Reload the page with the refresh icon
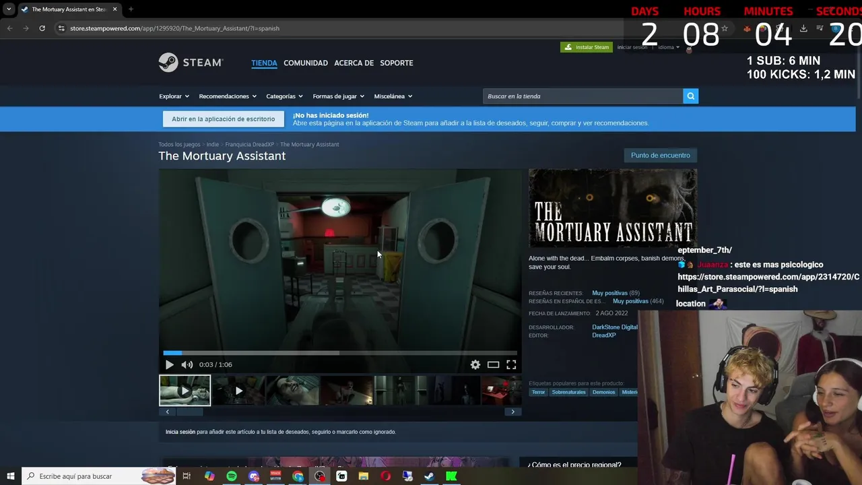 (42, 28)
